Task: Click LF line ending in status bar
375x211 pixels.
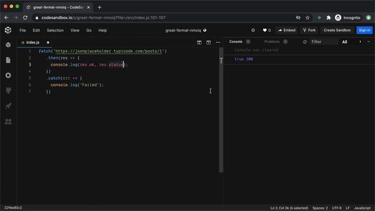Action: pyautogui.click(x=347, y=208)
